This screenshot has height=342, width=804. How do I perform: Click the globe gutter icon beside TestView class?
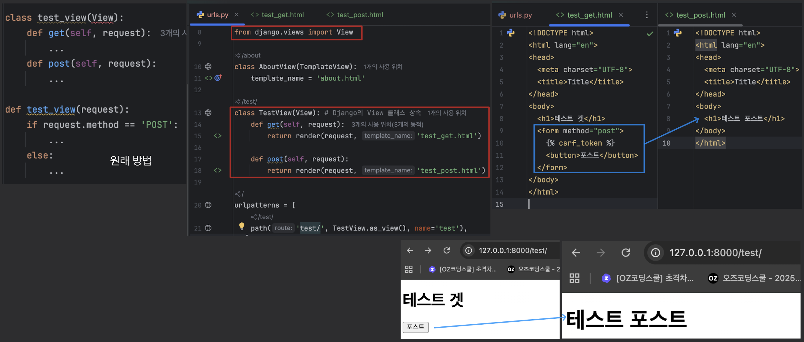[x=208, y=113]
